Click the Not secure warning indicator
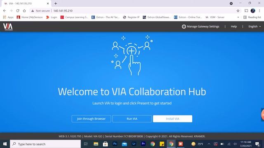Image resolution: width=264 pixels, height=148 pixels. point(40,11)
